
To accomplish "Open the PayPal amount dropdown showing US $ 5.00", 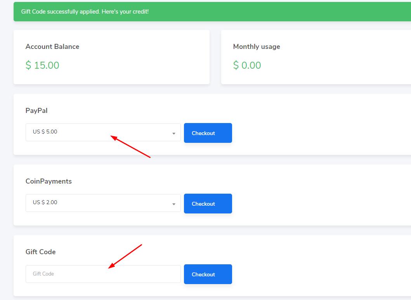I will point(103,132).
